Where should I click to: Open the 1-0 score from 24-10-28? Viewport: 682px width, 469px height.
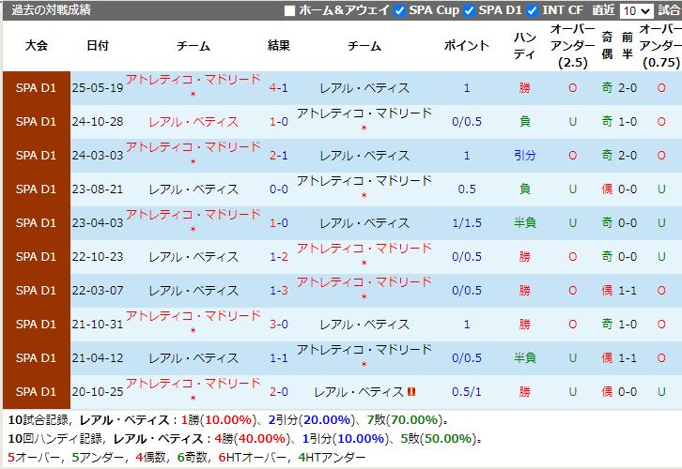pyautogui.click(x=279, y=122)
